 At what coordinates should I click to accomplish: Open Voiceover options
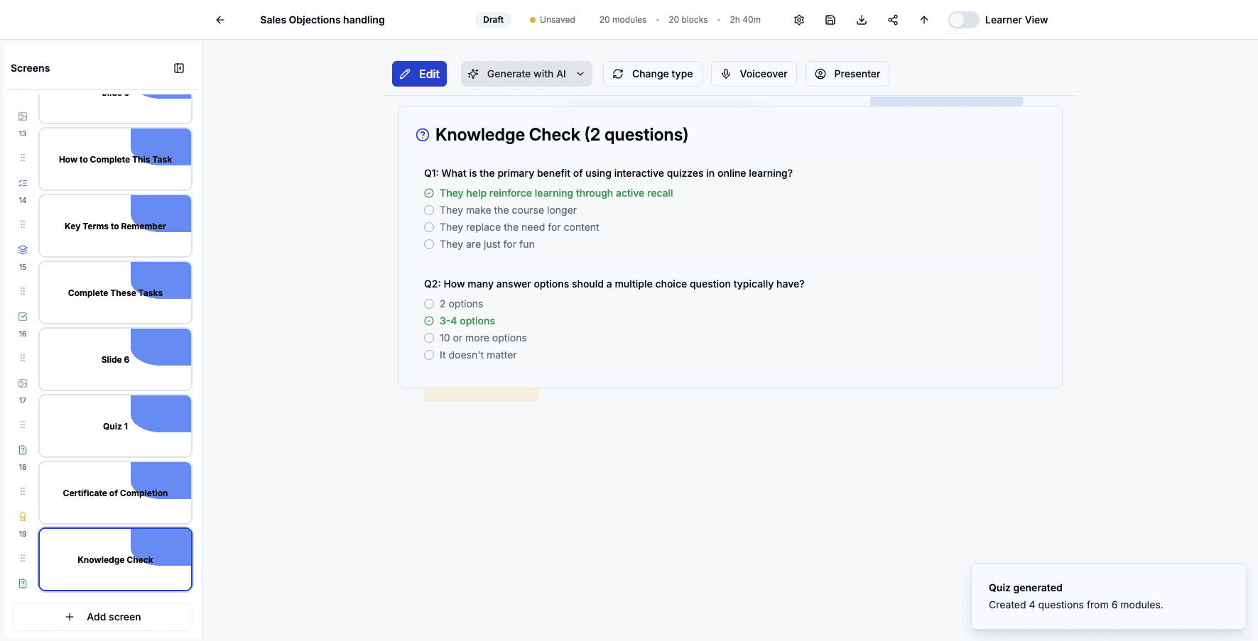pos(754,73)
